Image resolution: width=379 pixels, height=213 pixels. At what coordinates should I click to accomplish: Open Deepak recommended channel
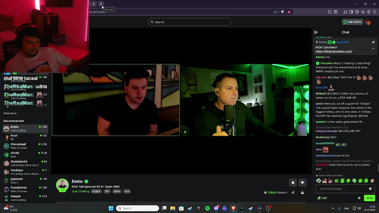pos(25,198)
